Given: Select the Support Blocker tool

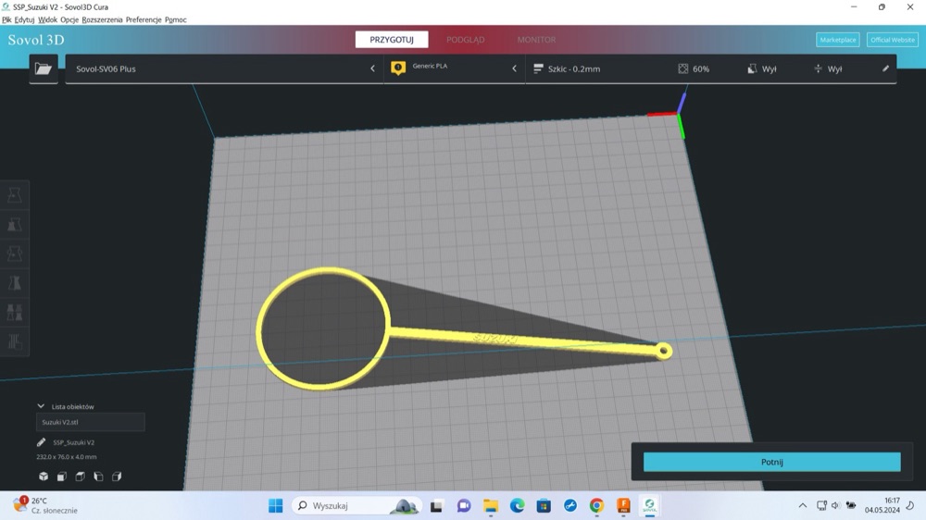Looking at the screenshot, I should point(15,341).
